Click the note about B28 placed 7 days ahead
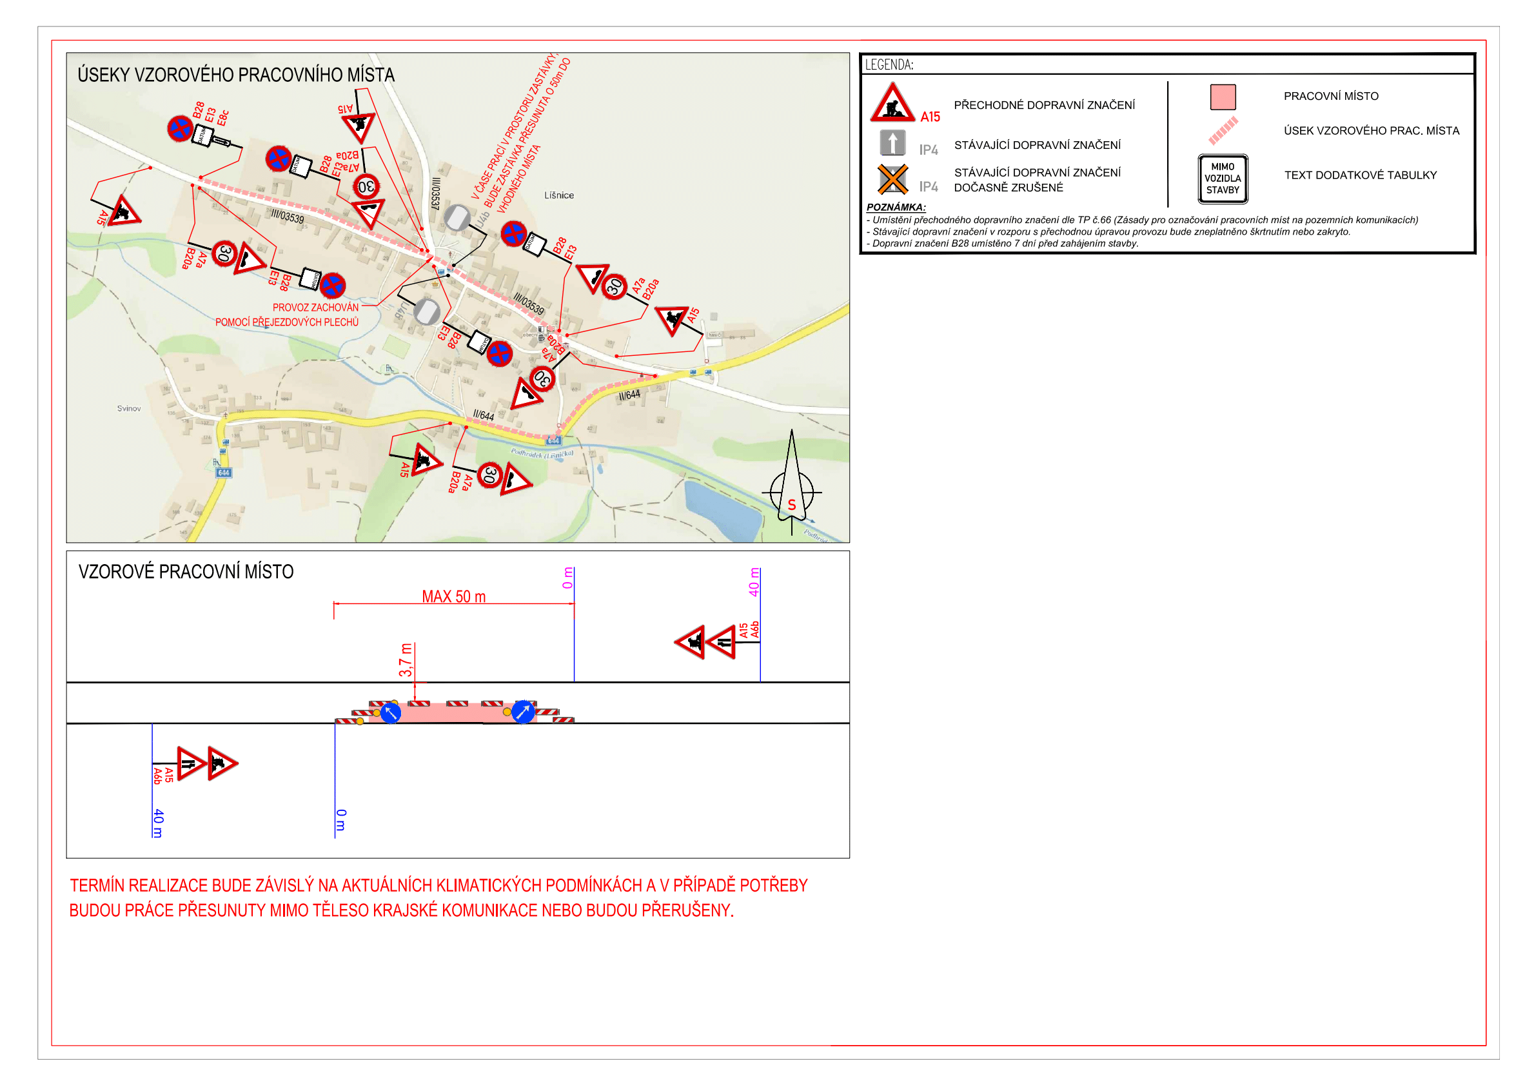 tap(1002, 244)
